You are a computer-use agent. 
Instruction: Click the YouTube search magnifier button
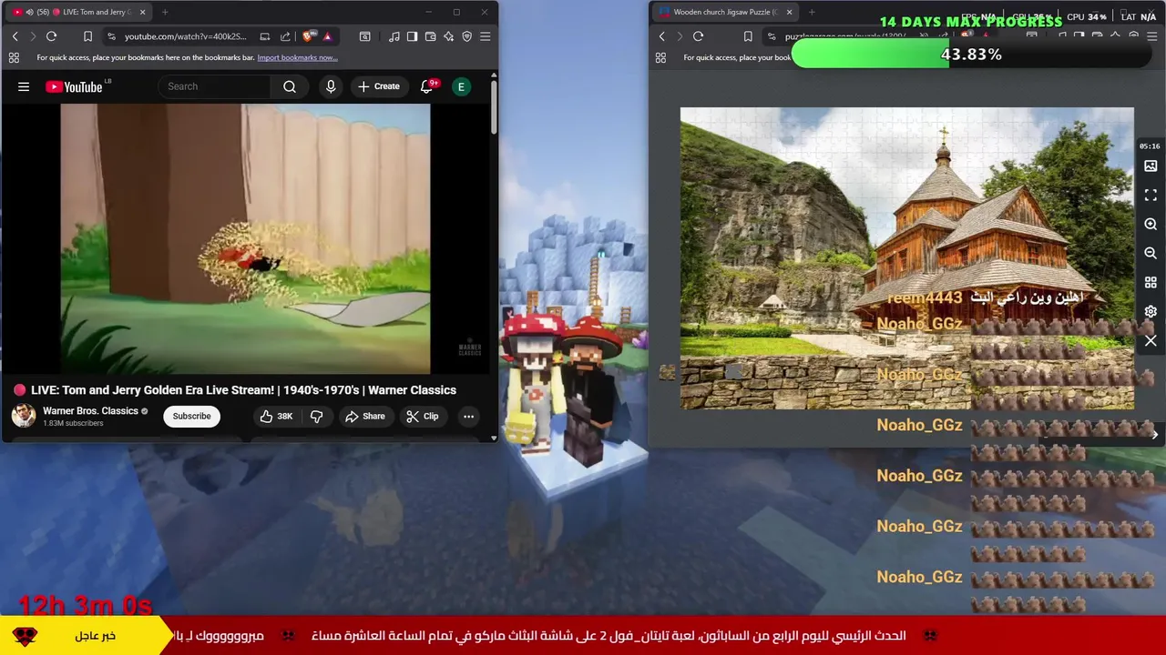290,86
